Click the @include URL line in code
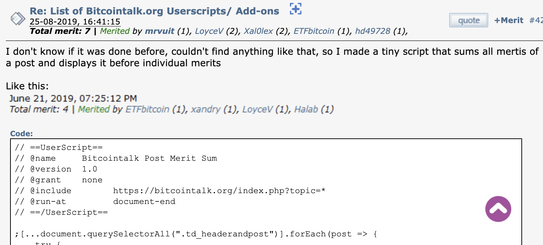Image resolution: width=543 pixels, height=245 pixels. (x=171, y=191)
